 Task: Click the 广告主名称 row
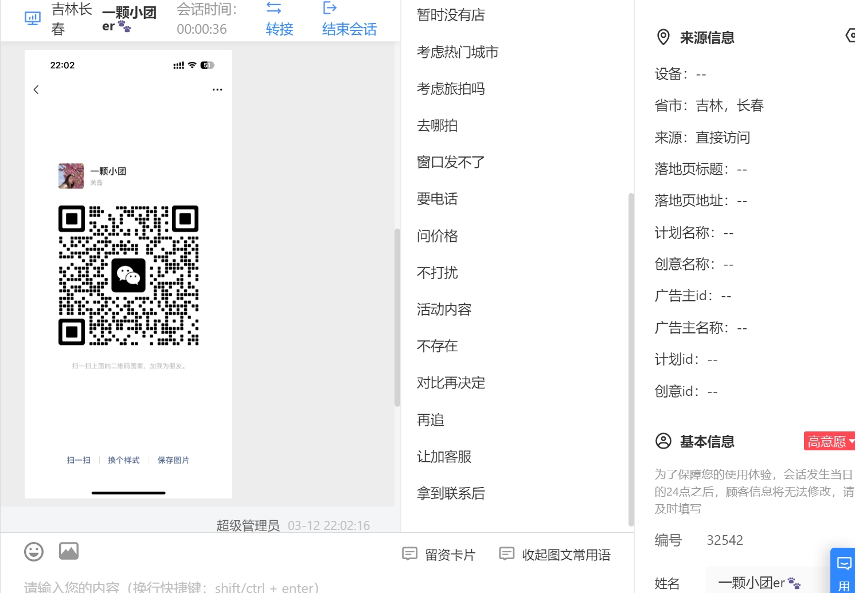tap(701, 328)
